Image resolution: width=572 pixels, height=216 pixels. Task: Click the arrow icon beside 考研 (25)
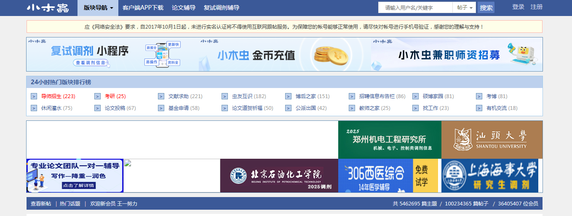[97, 96]
